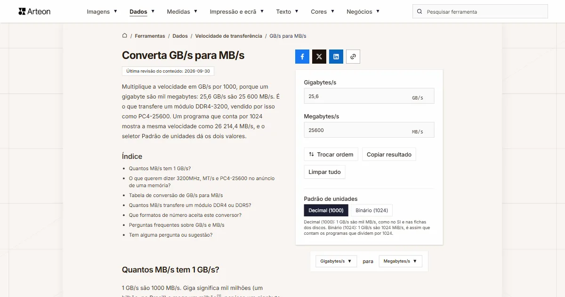
Task: Click the search magnifier icon
Action: (420, 12)
